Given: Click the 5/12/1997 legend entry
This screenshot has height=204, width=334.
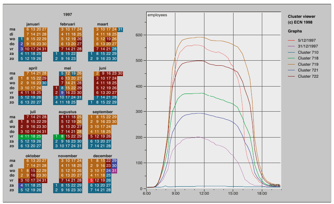Looking at the screenshot, I should [x=306, y=40].
